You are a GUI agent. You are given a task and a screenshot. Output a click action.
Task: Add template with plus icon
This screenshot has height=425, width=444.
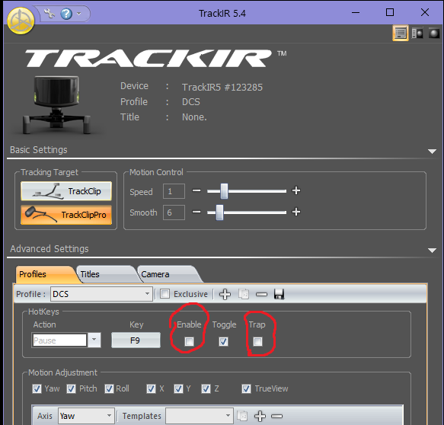tap(260, 416)
